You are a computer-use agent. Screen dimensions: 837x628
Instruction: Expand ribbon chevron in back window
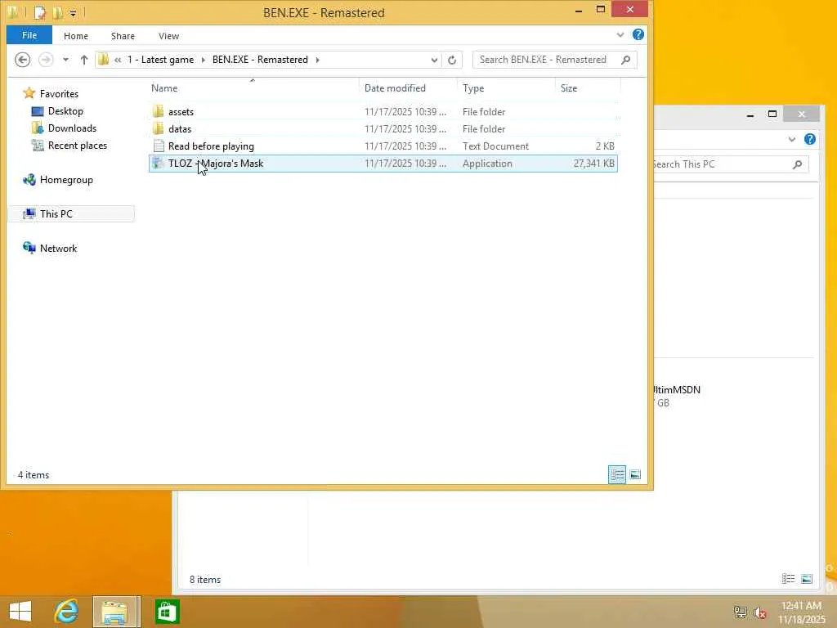[791, 139]
